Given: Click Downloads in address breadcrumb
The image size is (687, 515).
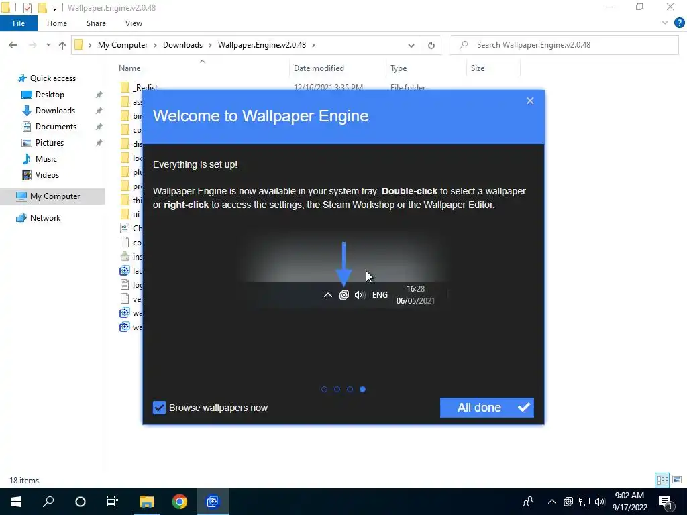Looking at the screenshot, I should 182,45.
